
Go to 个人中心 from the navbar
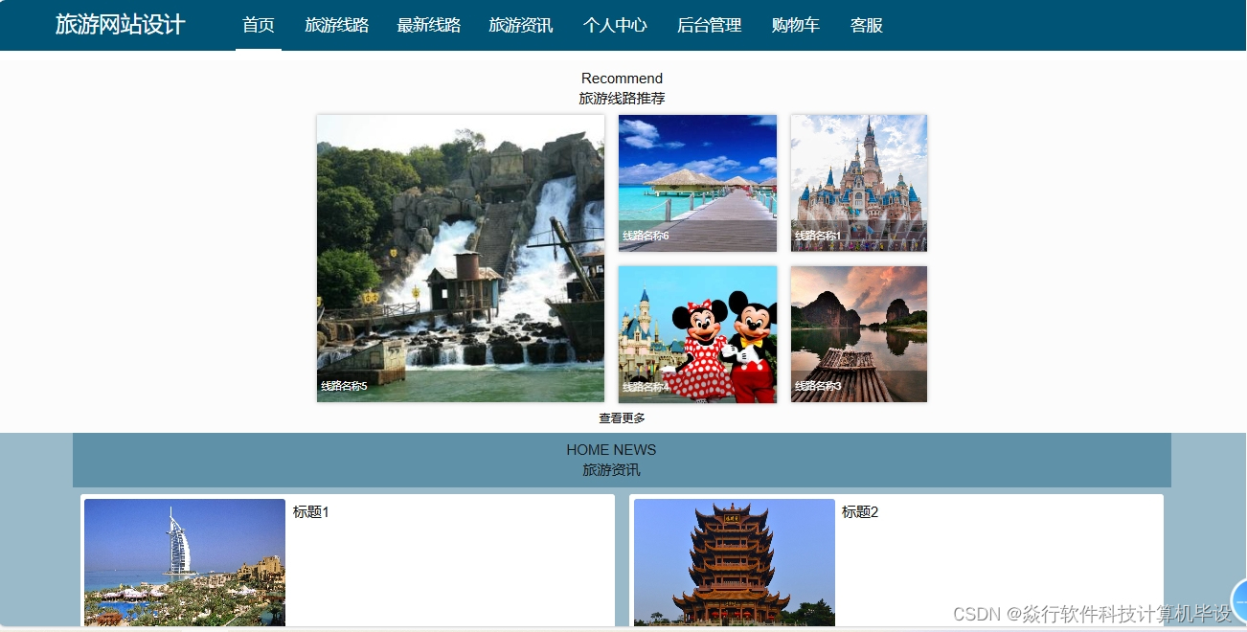click(615, 26)
